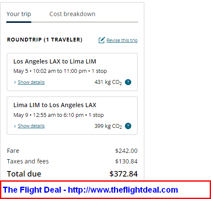Open the CO2 help icon for 399 kg
Image resolution: width=211 pixels, height=199 pixels.
tap(128, 126)
